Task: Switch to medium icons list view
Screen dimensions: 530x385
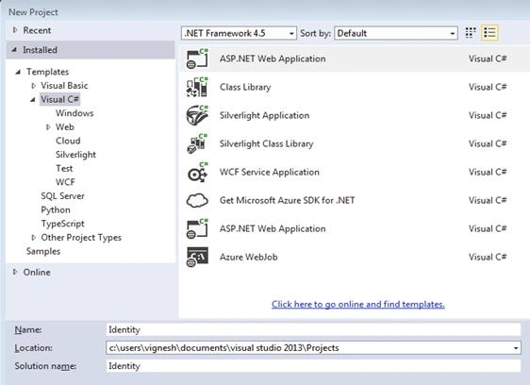Action: (489, 33)
